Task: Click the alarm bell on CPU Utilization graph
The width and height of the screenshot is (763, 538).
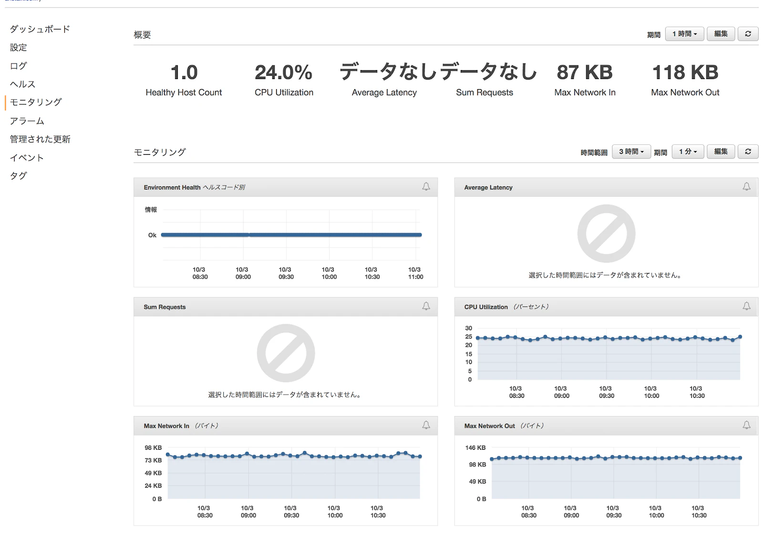Action: coord(746,306)
